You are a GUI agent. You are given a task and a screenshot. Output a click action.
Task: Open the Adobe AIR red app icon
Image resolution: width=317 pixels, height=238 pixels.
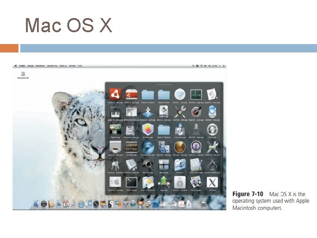115,94
